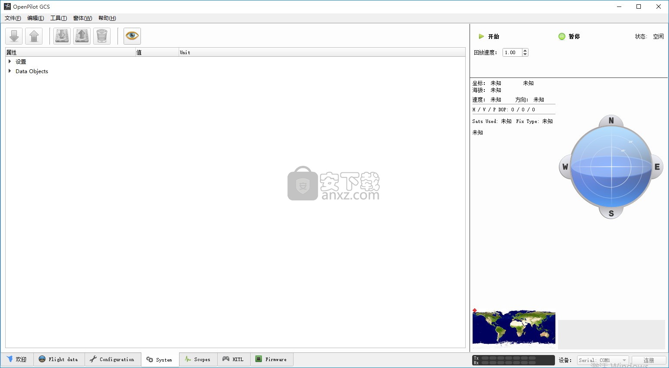Expand the Data Objects tree node
The width and height of the screenshot is (669, 368).
coord(10,71)
